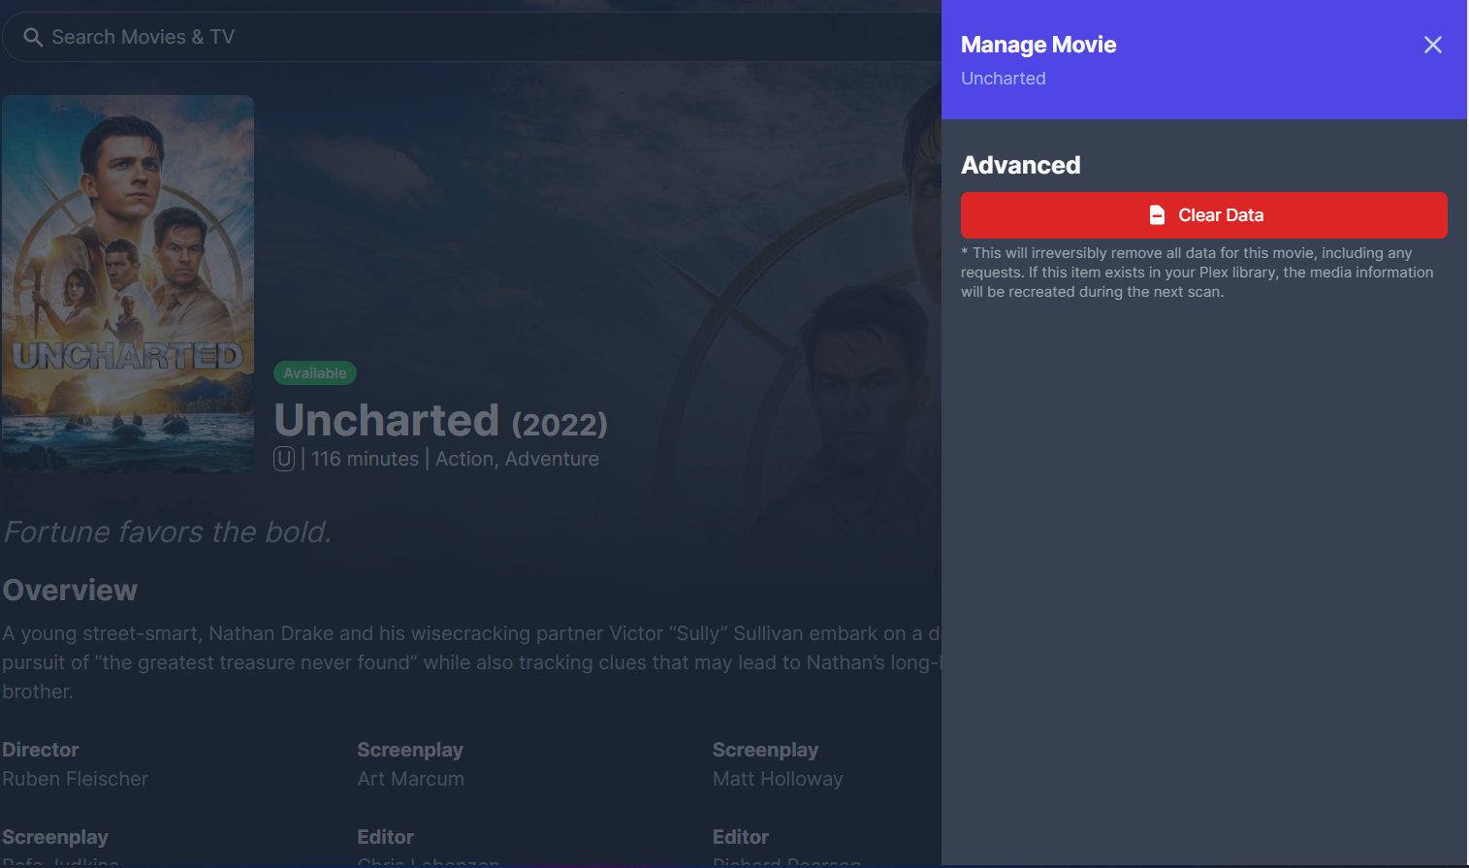Screen dimensions: 1469x868
Task: Click the Advanced section heading
Action: [x=1021, y=165]
